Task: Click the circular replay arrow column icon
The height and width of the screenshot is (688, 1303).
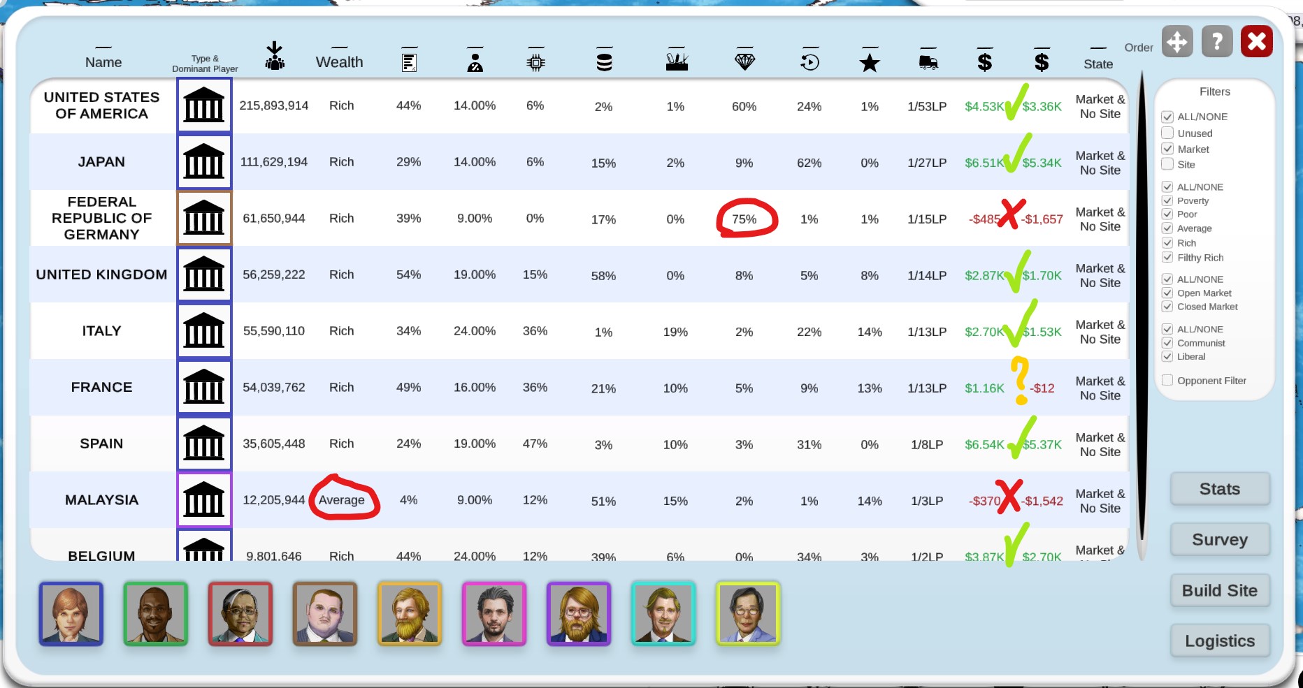Action: tap(810, 62)
